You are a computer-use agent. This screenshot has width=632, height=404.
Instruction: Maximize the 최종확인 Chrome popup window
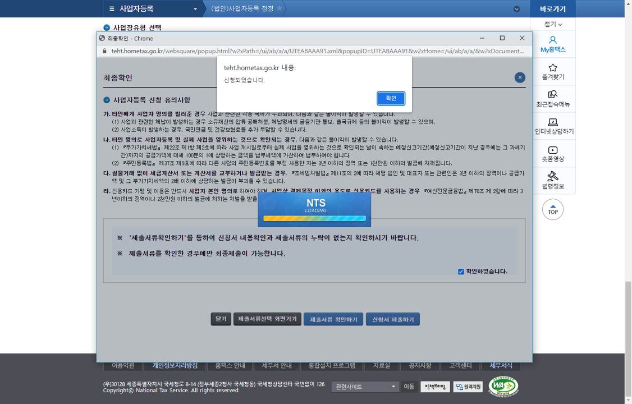pos(502,38)
